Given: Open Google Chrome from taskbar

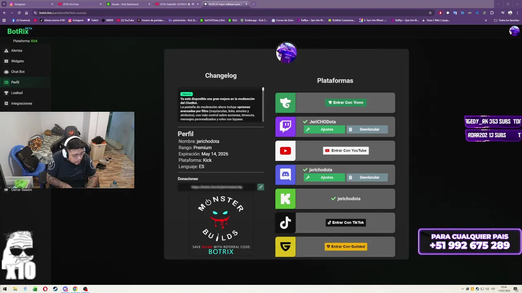Looking at the screenshot, I should pos(75,289).
